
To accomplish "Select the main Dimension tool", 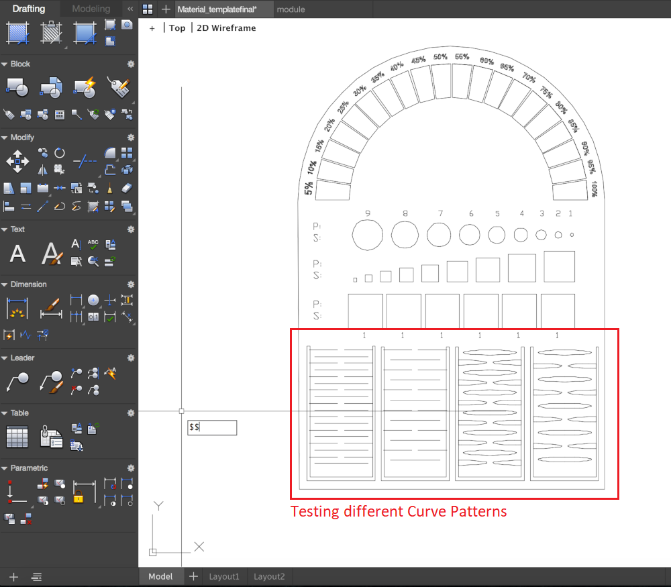I will click(17, 309).
